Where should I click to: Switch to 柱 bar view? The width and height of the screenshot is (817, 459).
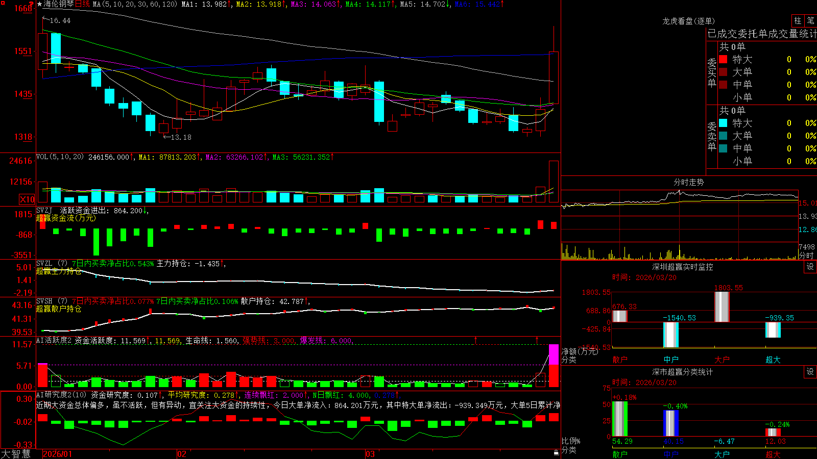point(798,20)
